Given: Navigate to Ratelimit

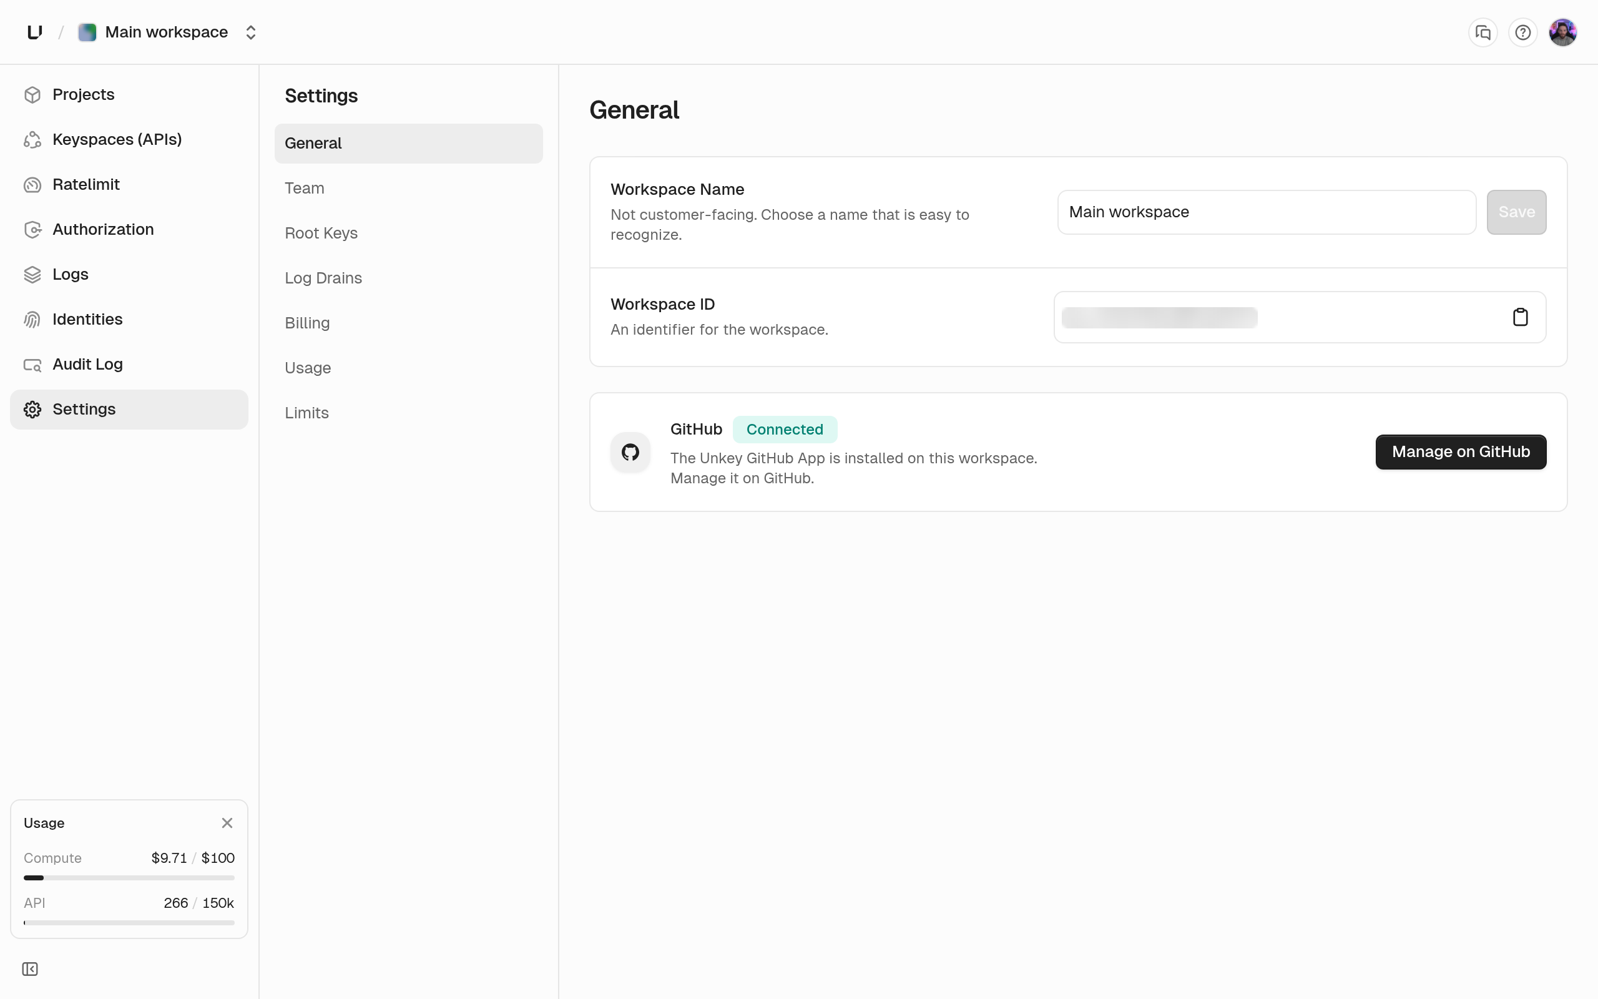Looking at the screenshot, I should point(129,184).
